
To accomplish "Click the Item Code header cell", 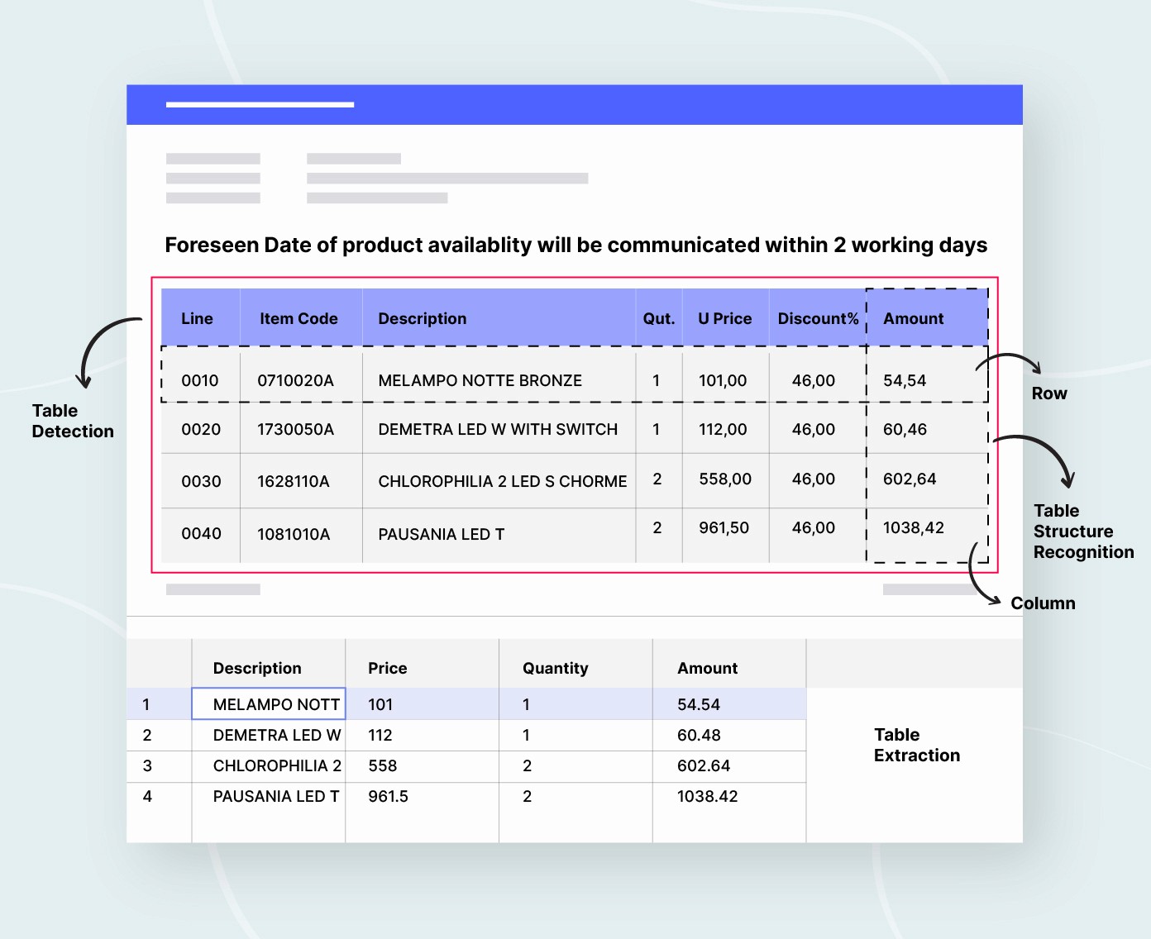I will (x=298, y=317).
